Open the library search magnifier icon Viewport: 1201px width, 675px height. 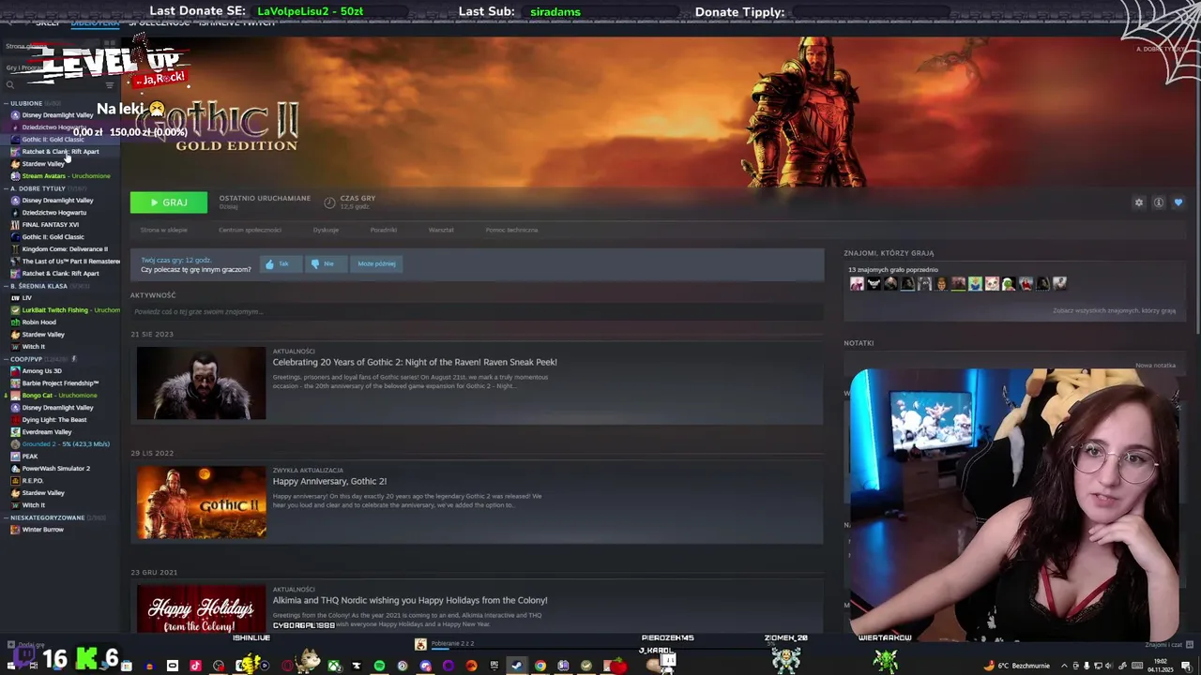click(x=10, y=85)
